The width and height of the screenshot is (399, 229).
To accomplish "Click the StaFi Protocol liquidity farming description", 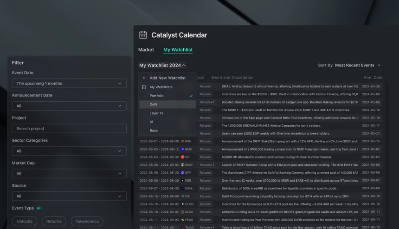I will pos(285,196).
